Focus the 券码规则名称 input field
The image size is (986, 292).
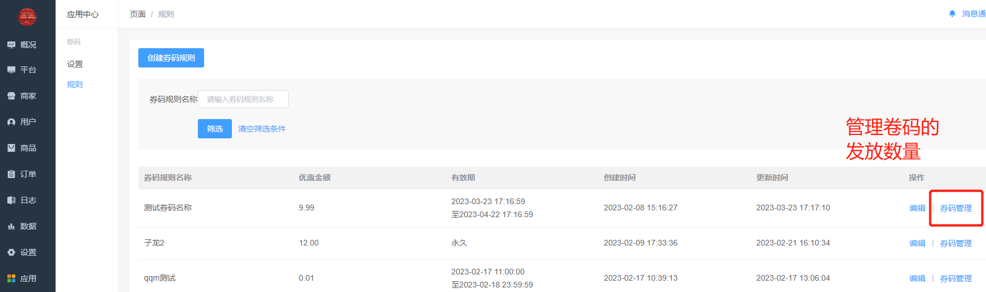pos(243,99)
